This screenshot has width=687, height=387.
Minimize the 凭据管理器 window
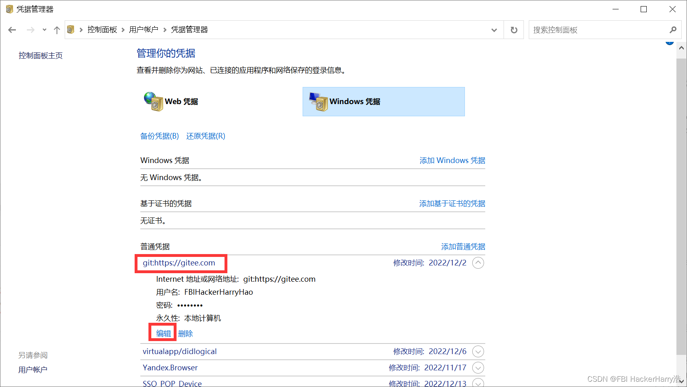[616, 9]
